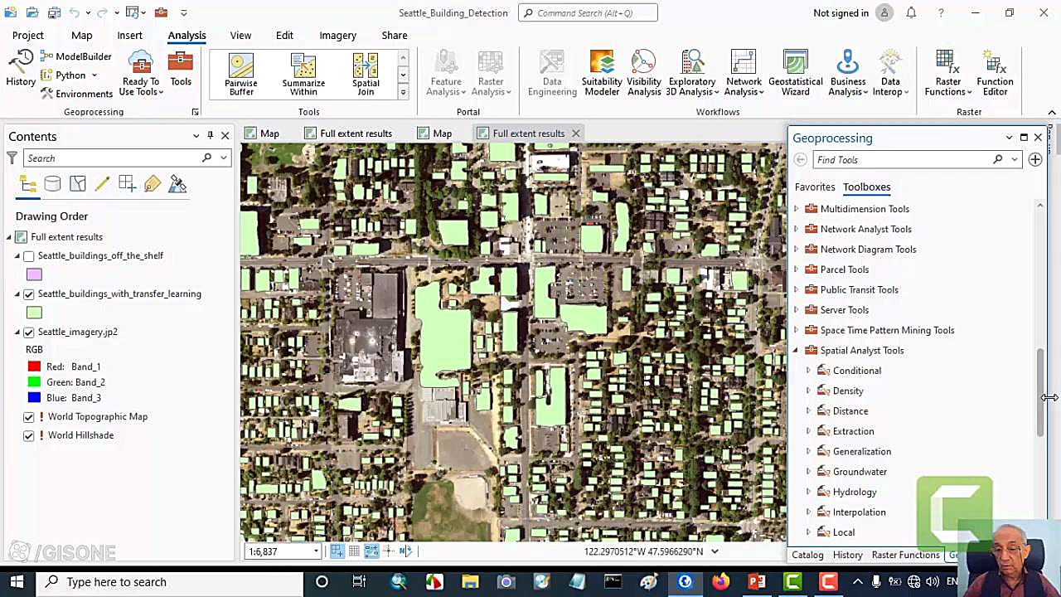Select List By Editing icon
Screen dimensions: 1061x597
click(103, 184)
